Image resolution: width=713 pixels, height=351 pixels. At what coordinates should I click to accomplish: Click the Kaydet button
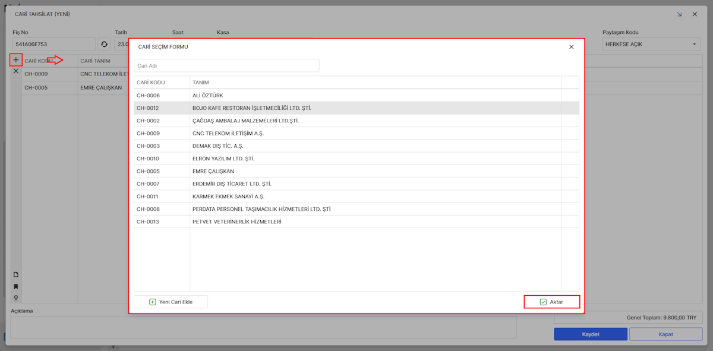(x=590, y=334)
